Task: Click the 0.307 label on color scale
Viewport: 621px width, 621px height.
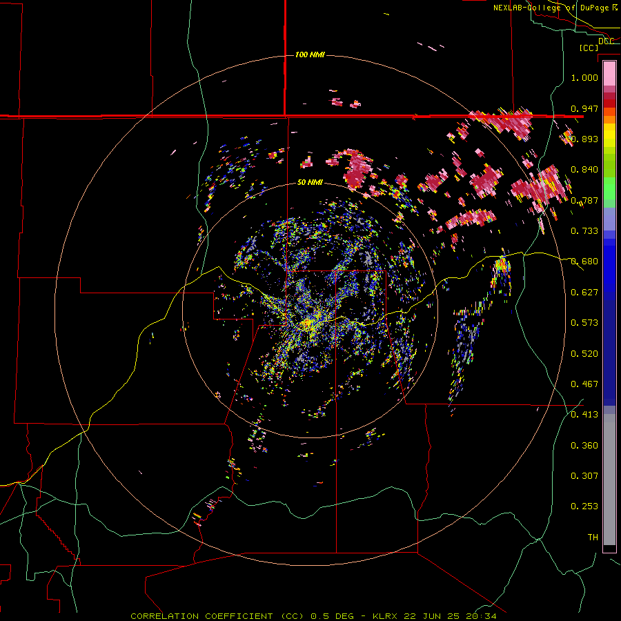Action: coord(584,476)
